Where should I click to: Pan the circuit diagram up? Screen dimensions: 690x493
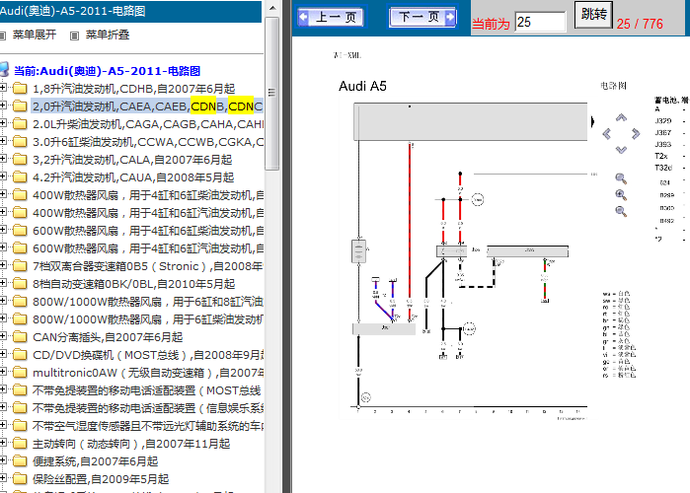(x=621, y=117)
